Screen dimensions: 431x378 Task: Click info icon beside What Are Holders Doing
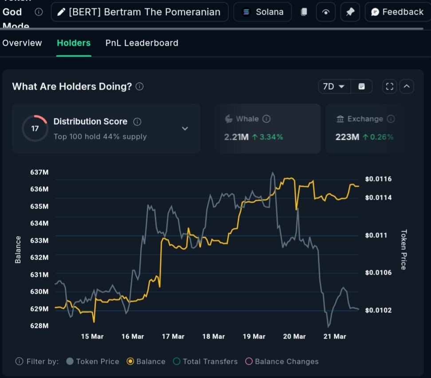140,87
